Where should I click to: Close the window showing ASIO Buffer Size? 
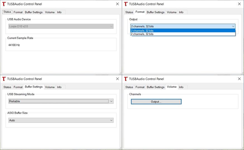tap(118, 79)
